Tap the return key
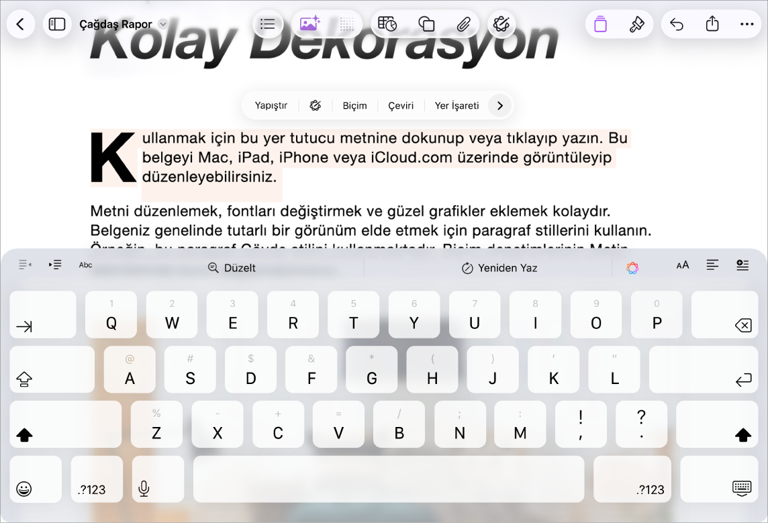This screenshot has height=523, width=768. click(704, 369)
